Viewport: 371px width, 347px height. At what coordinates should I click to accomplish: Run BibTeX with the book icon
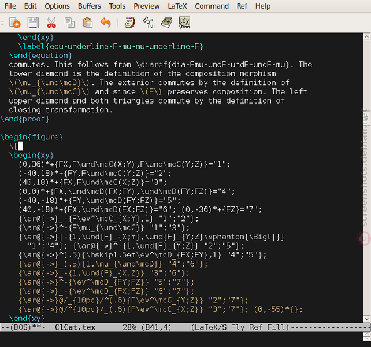click(166, 23)
